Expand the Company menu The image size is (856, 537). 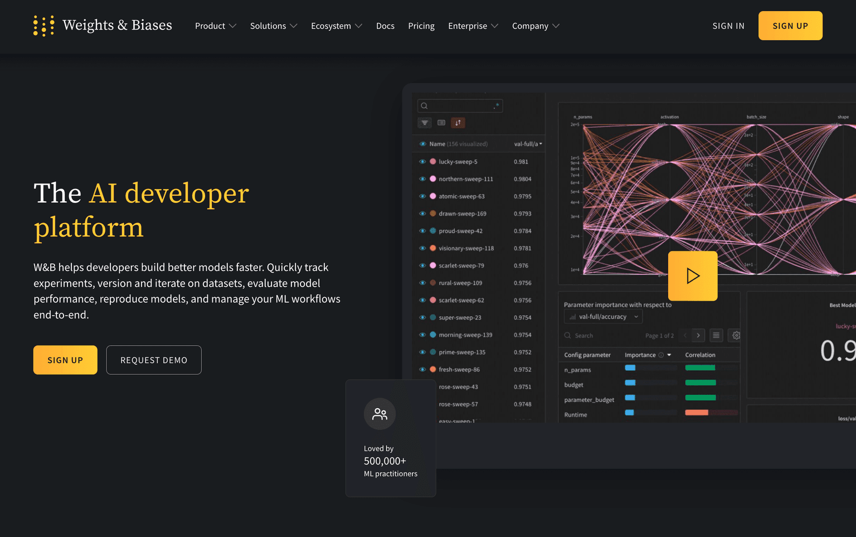(536, 26)
